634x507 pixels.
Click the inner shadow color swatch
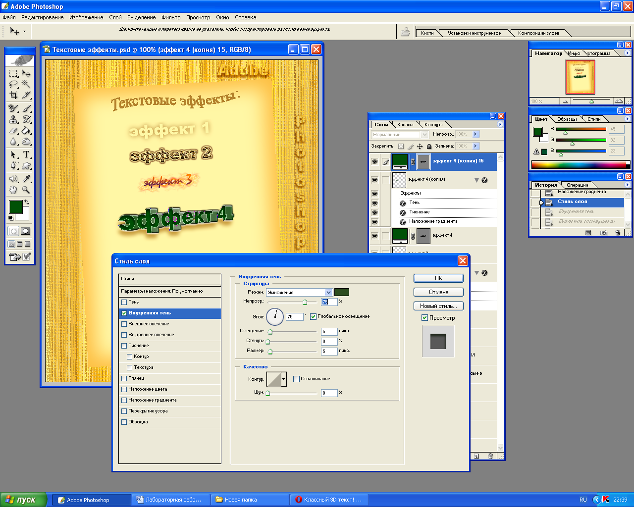(342, 292)
